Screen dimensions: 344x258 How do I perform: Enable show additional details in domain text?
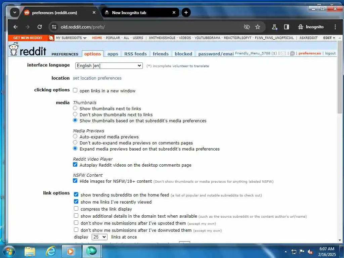[x=76, y=215]
